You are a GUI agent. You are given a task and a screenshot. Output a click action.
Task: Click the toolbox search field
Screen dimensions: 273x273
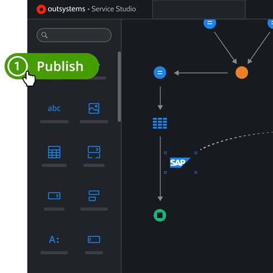point(74,35)
